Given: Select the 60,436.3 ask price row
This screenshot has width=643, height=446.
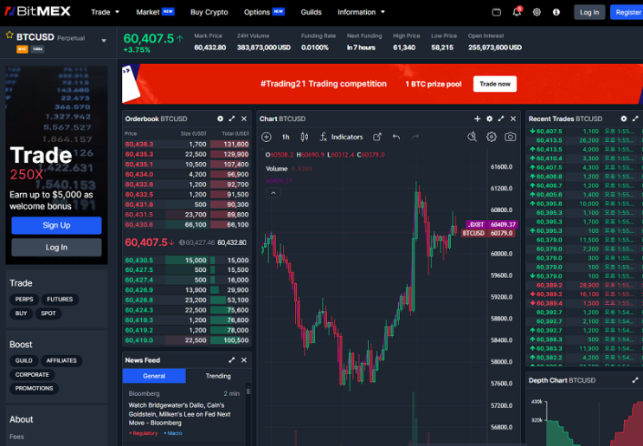Looking at the screenshot, I should point(187,145).
